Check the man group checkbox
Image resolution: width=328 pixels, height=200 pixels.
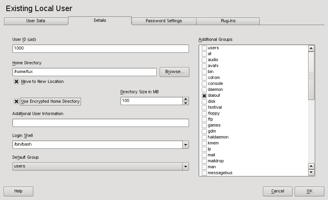click(x=204, y=167)
